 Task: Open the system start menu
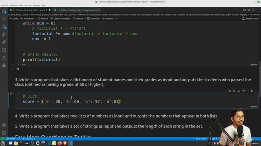tap(3, 143)
